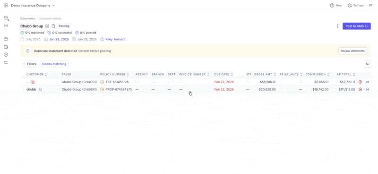Click the red delete icon in the TST-123456-26 row

tap(360, 82)
